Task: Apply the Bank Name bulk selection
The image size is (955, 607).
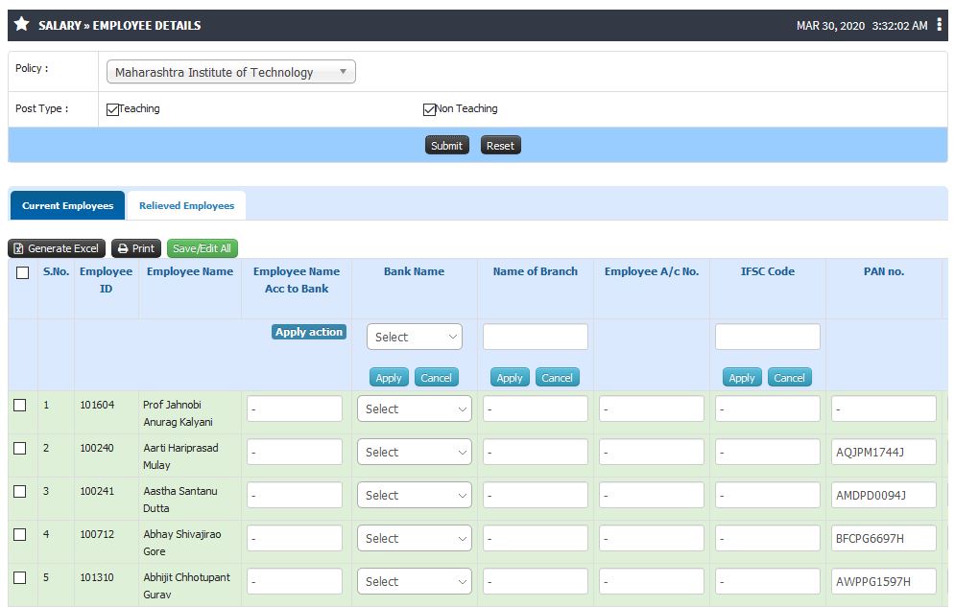Action: click(x=389, y=378)
